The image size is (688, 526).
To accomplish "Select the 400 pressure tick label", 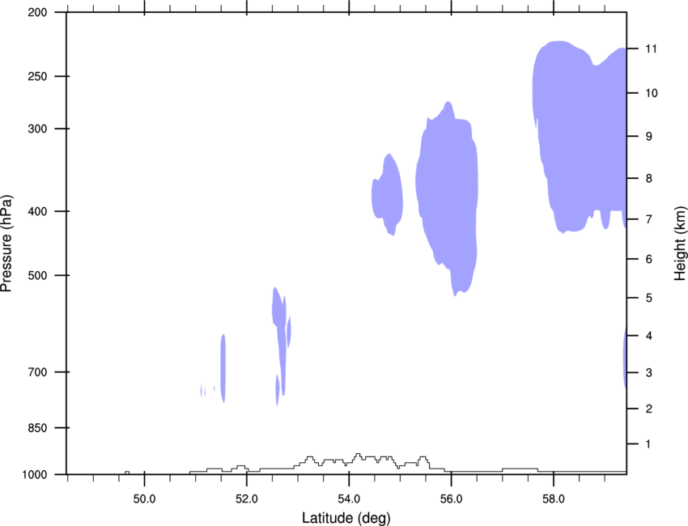I will click(x=37, y=211).
